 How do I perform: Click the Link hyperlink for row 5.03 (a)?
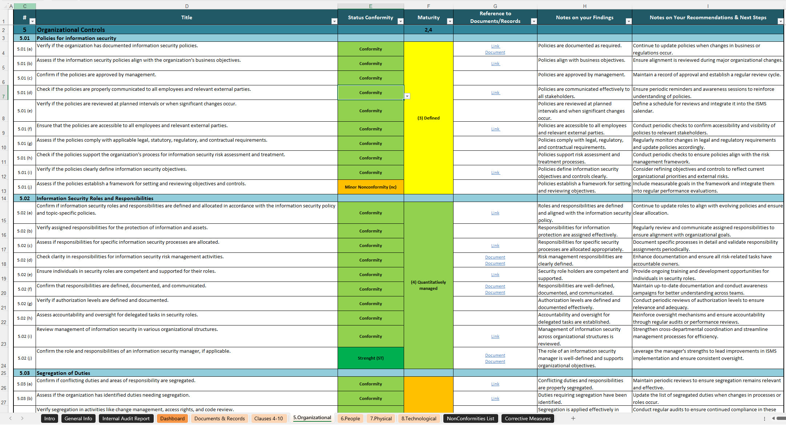tap(495, 384)
